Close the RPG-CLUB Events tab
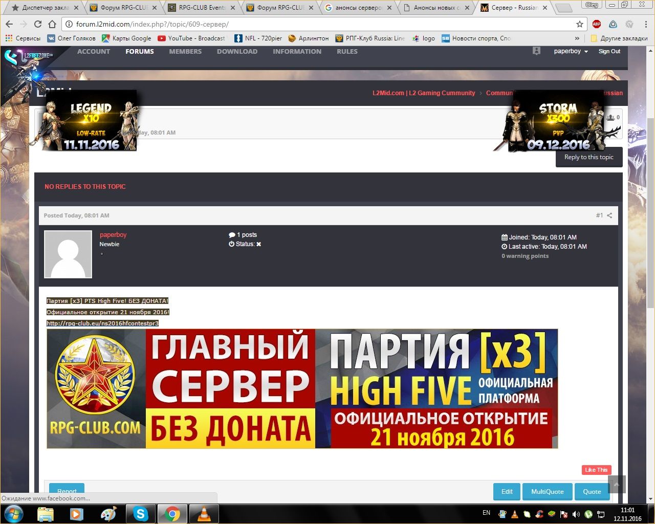655x524 pixels. 233,8
